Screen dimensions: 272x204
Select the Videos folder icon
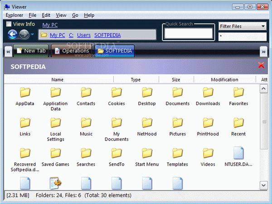tap(208, 153)
